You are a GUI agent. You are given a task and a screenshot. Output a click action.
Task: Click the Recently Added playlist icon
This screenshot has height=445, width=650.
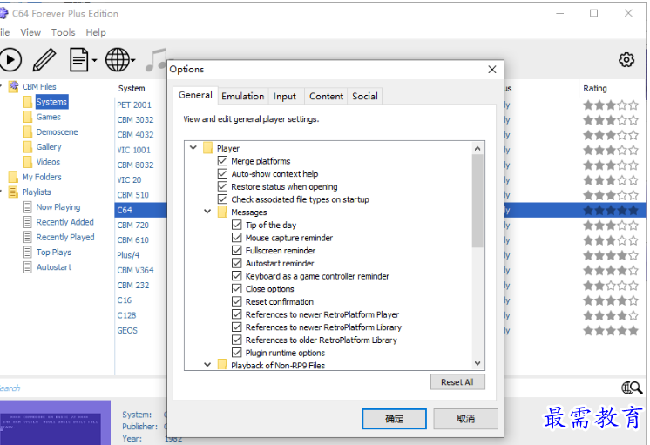pos(27,222)
